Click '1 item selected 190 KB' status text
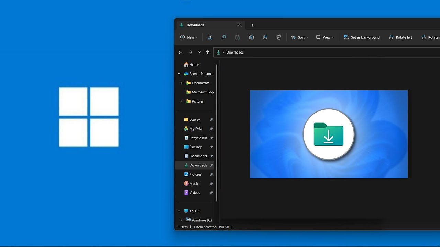440x247 pixels. (211, 227)
